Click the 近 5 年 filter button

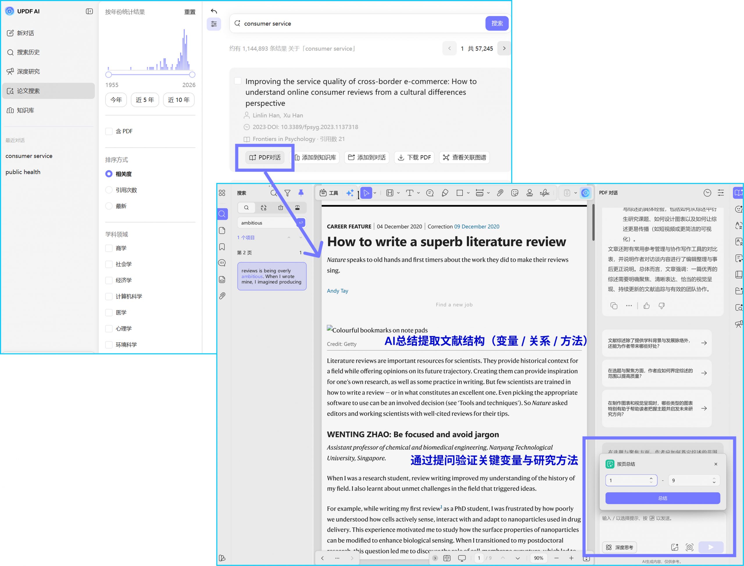[x=145, y=100]
